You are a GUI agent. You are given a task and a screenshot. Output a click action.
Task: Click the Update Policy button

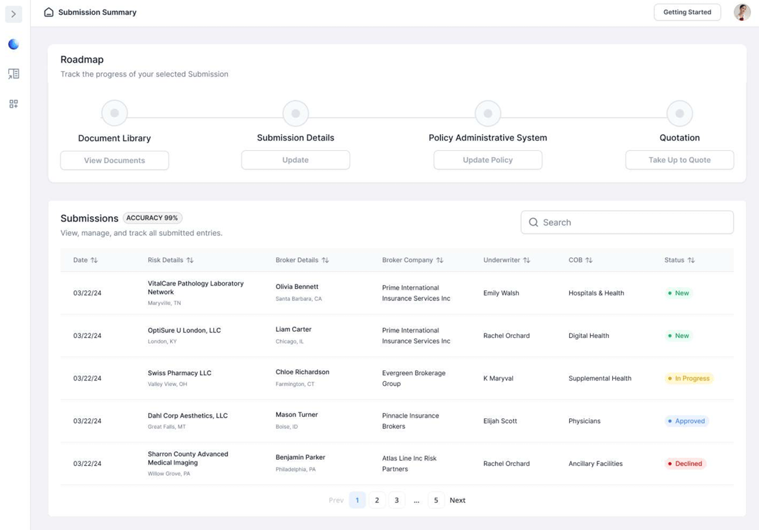487,160
